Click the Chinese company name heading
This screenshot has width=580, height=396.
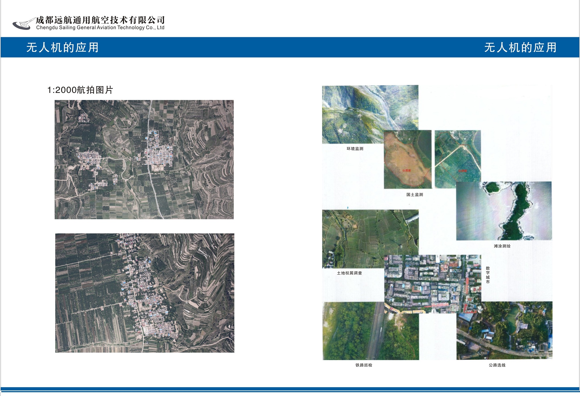100,20
